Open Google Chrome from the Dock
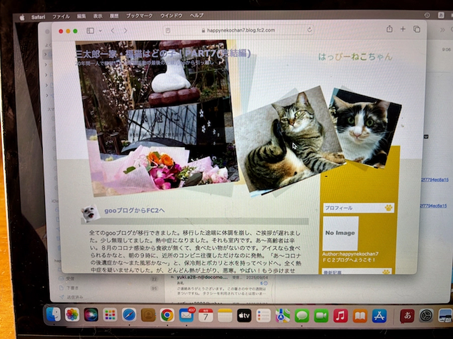The image size is (453, 339). coord(167,315)
